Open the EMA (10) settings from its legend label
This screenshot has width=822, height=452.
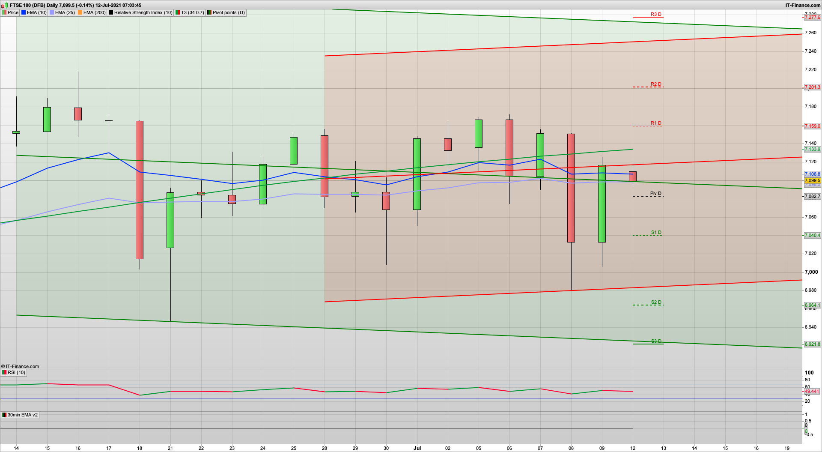pos(38,12)
